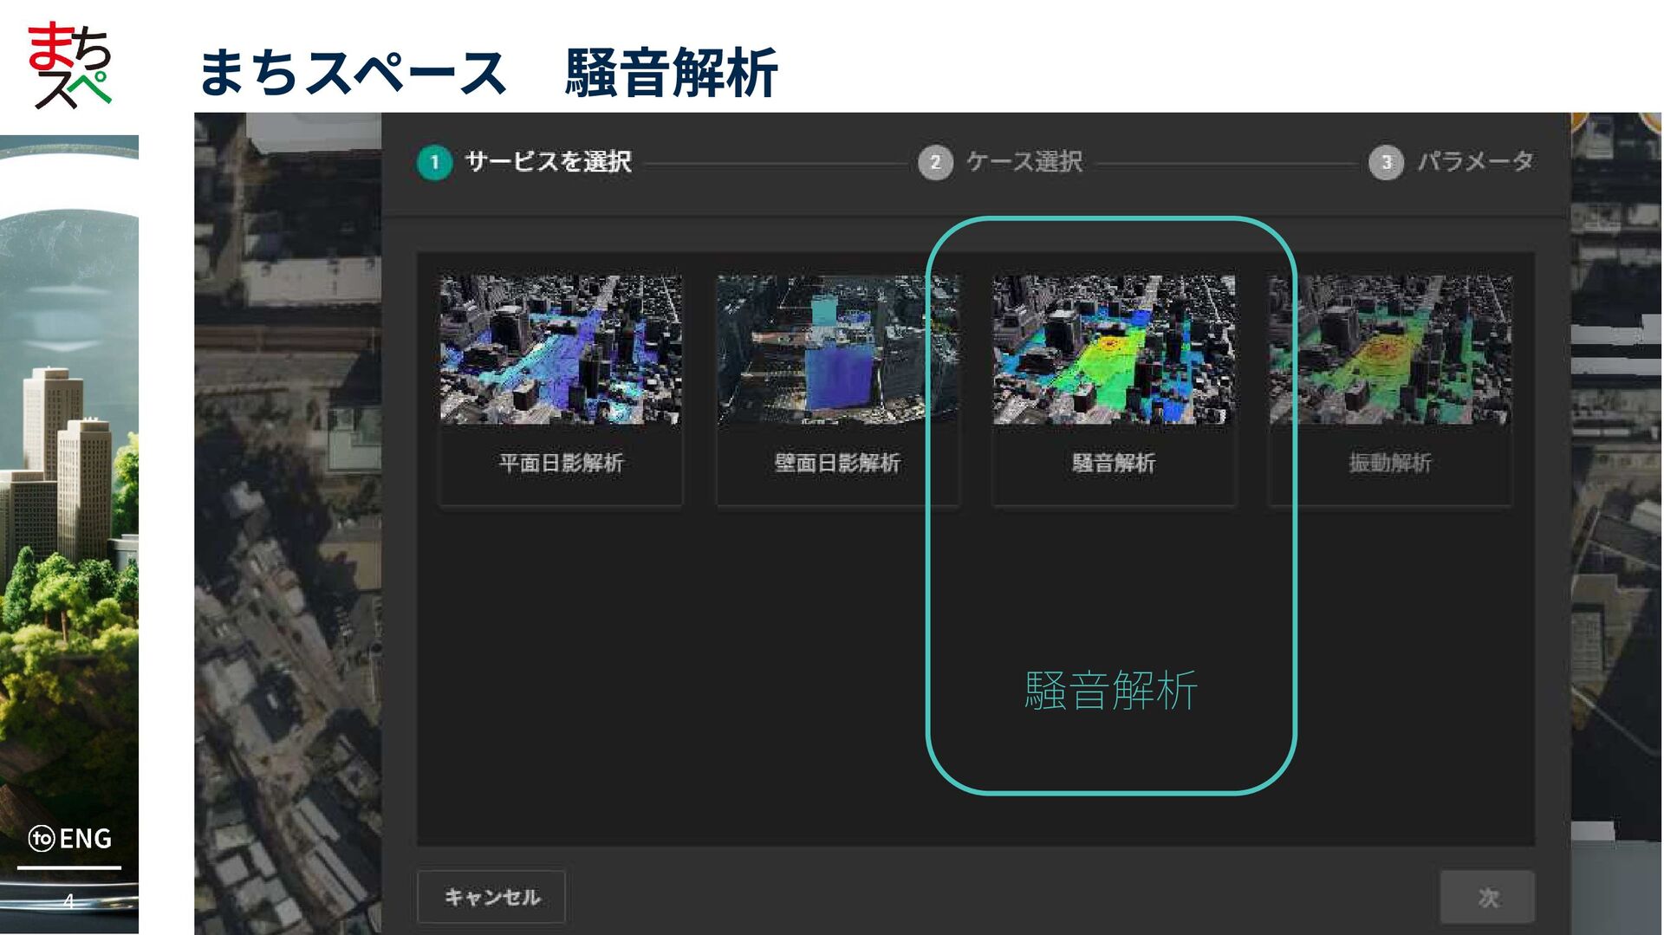Choose the 騒音解析 card label
Image resolution: width=1664 pixels, height=935 pixels.
coord(1114,463)
